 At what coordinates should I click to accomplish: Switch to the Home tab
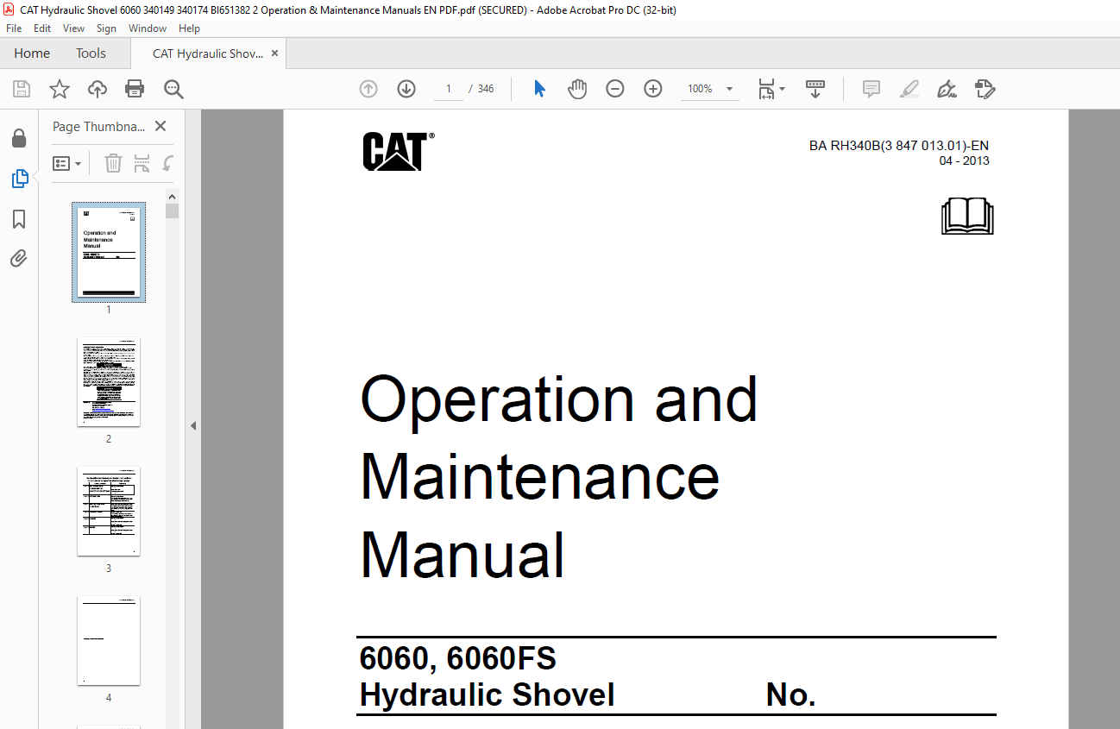(x=32, y=53)
